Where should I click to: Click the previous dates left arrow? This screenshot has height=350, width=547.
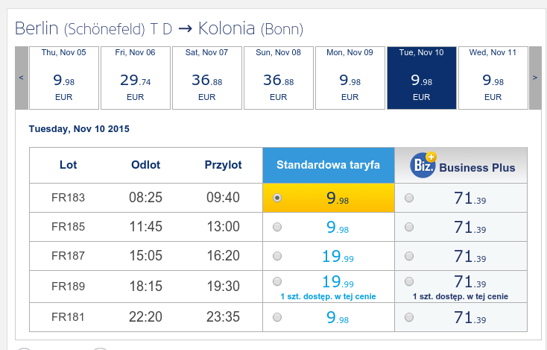(22, 78)
